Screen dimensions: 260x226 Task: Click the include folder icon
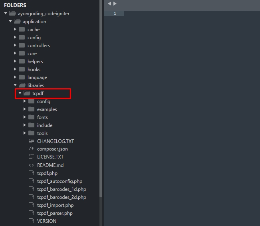31,125
